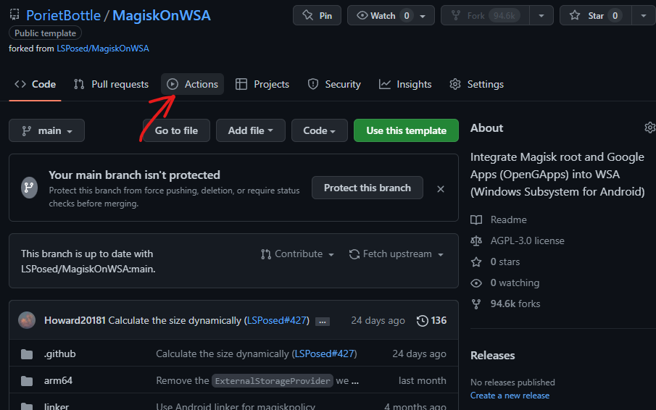Expand the commit message ellipsis button
This screenshot has width=656, height=410.
(322, 322)
